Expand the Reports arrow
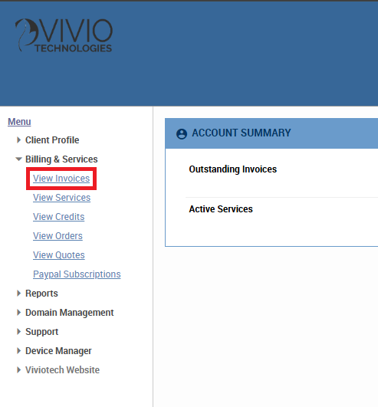This screenshot has width=378, height=407. pos(18,294)
